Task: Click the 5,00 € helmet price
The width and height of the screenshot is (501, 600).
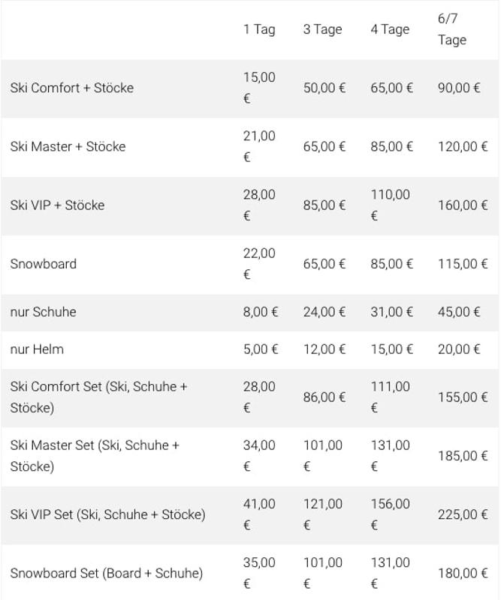Action: coord(261,349)
